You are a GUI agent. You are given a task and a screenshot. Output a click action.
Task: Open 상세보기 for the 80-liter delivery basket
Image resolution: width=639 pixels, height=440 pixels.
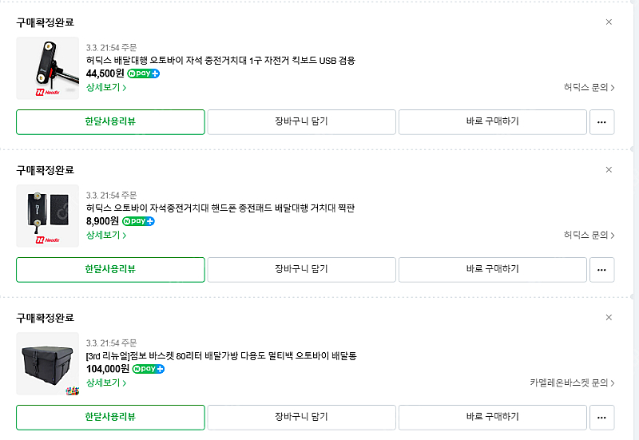[x=106, y=383]
